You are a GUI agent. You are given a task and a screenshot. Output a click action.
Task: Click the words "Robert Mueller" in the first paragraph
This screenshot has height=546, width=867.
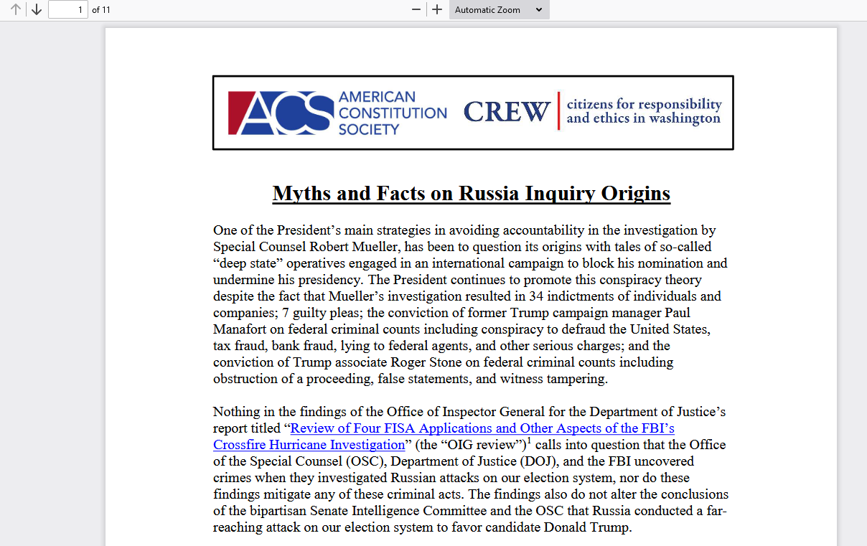coord(352,247)
